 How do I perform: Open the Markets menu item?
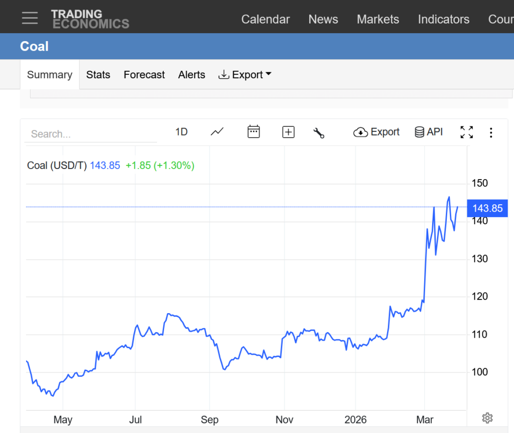pyautogui.click(x=377, y=19)
